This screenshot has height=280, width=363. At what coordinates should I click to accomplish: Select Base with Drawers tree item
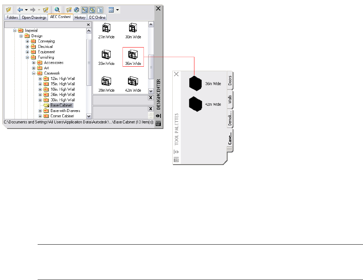pos(65,111)
